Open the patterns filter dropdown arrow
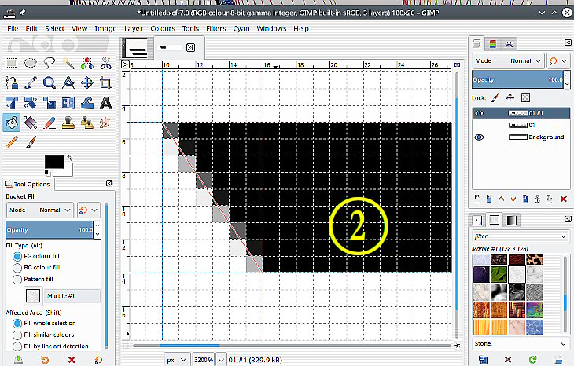 563,236
